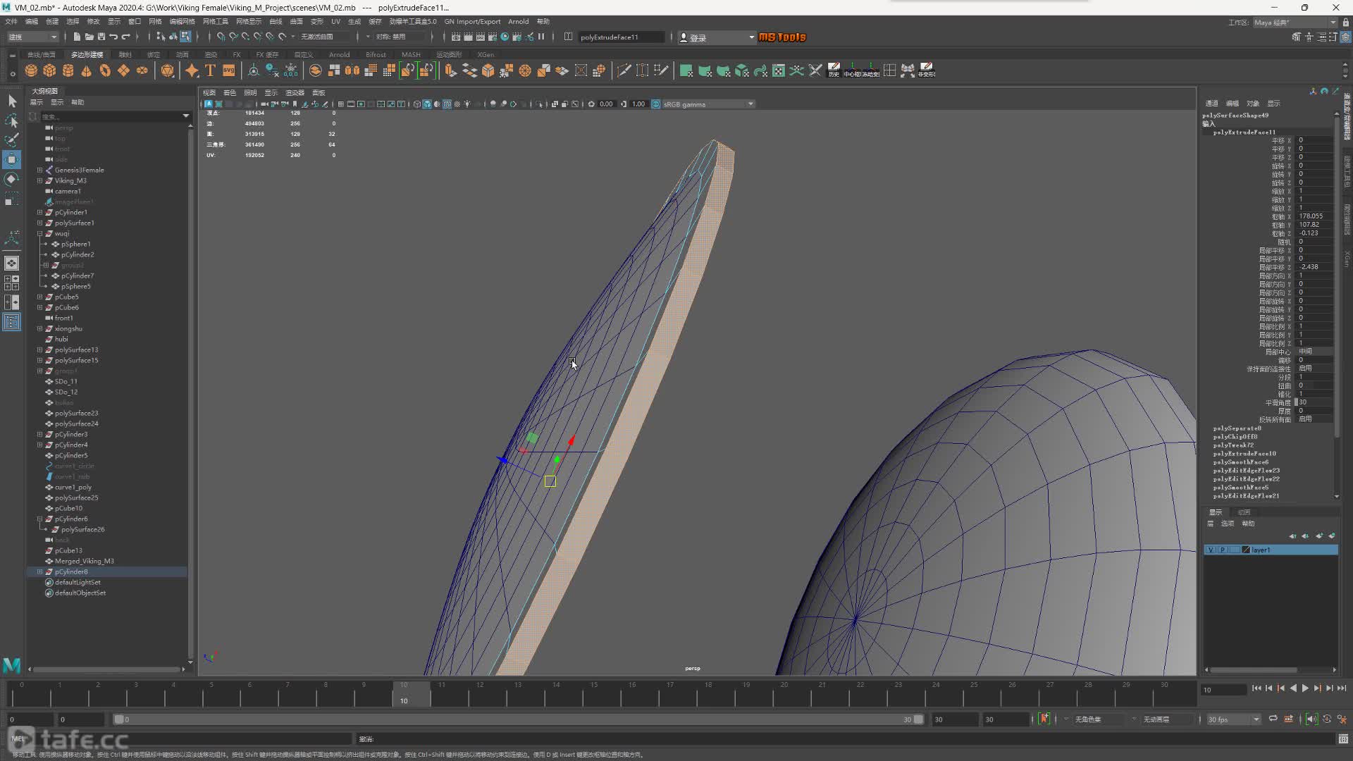Switch to the MASH shelf tab
The height and width of the screenshot is (761, 1353).
pos(411,54)
